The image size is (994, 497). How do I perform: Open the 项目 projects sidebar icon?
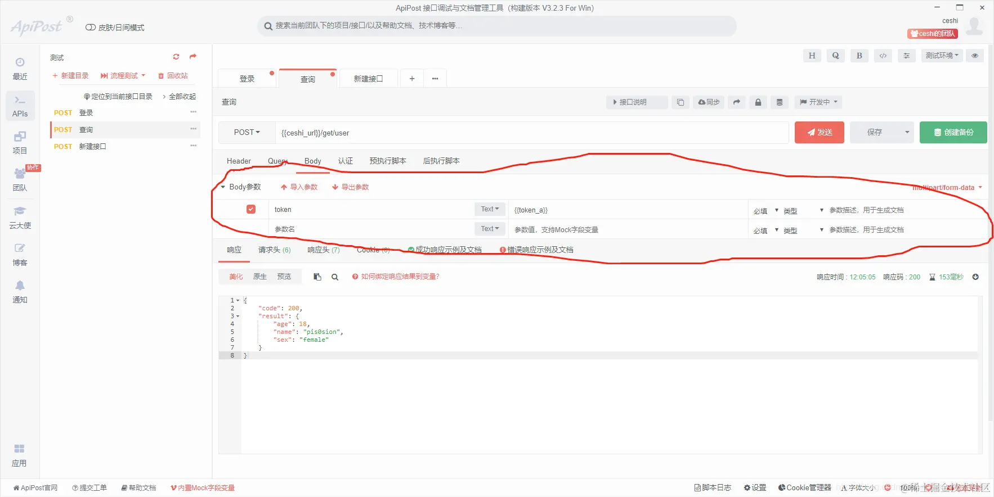[20, 142]
